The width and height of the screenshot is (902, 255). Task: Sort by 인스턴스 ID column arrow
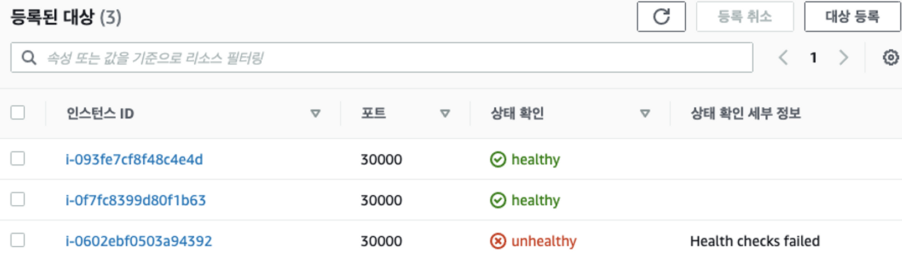click(x=315, y=113)
